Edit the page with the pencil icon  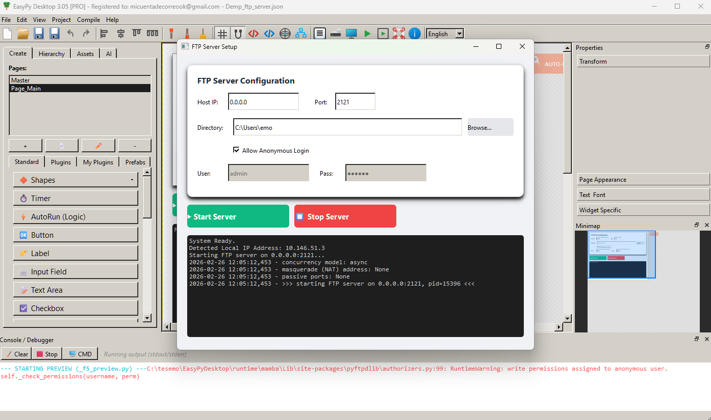[98, 146]
